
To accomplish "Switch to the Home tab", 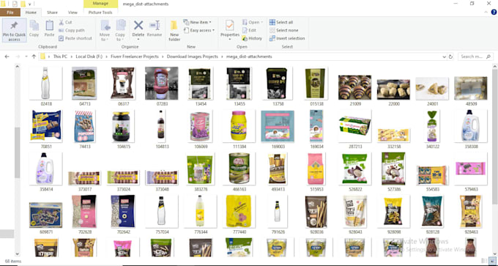I will coord(31,12).
